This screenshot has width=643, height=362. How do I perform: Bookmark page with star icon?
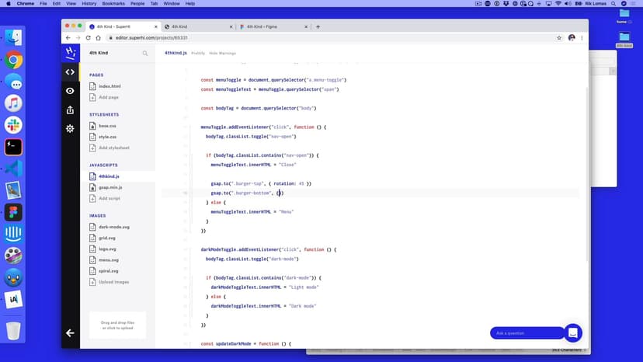pyautogui.click(x=559, y=37)
